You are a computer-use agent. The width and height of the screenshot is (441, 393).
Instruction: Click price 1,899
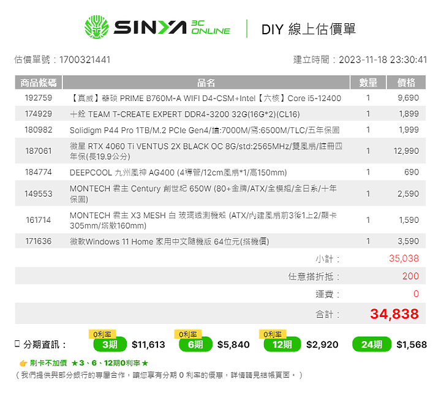[x=409, y=114]
